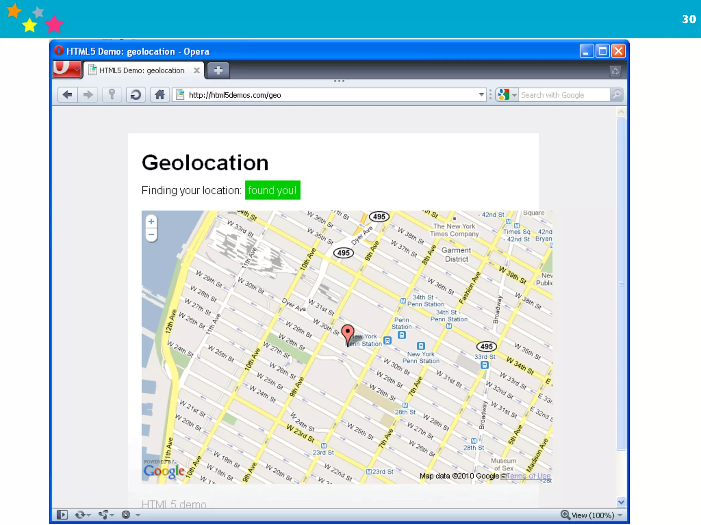
Task: Open Opera Turbo icon in status bar
Action: (126, 515)
